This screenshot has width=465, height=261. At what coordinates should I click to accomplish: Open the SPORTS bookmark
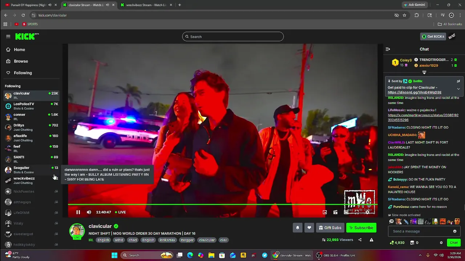coord(30,24)
